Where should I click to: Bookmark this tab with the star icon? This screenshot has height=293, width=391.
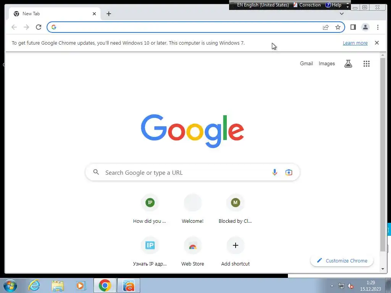pos(338,27)
